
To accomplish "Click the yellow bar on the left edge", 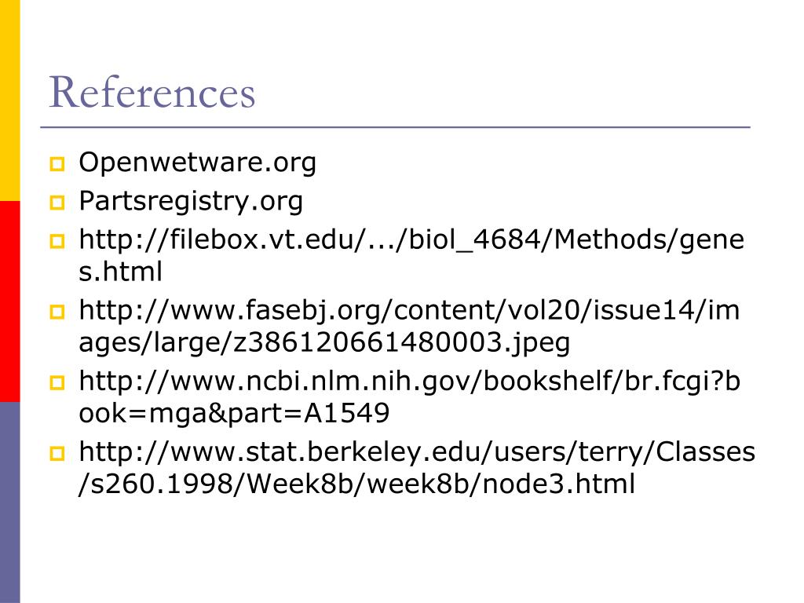I will tap(9, 100).
